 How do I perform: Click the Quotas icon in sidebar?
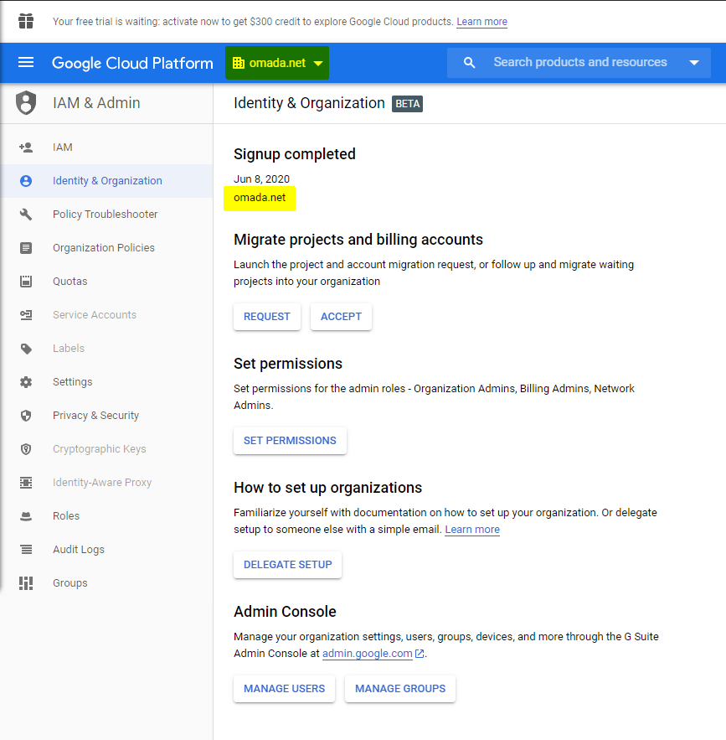(x=26, y=282)
